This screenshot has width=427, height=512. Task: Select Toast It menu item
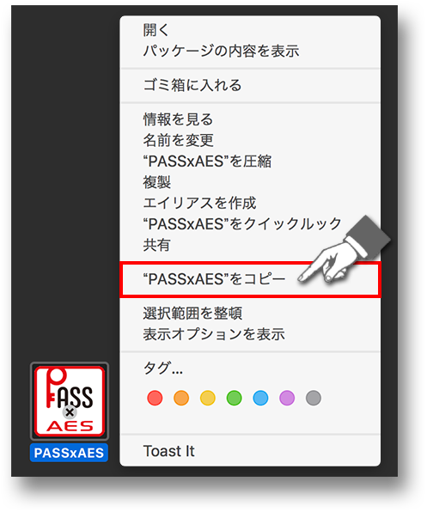click(250, 451)
